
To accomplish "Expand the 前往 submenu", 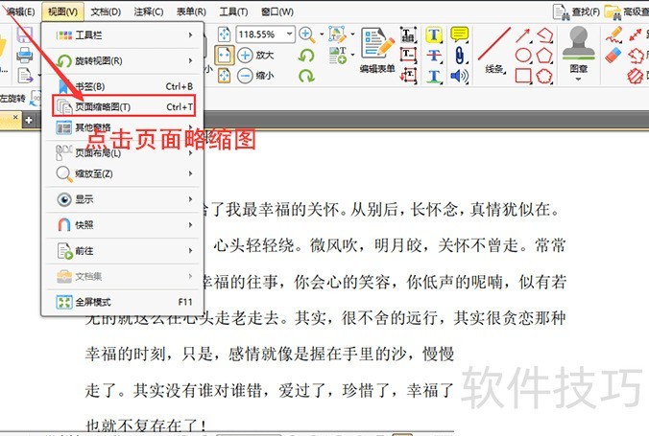I will 123,251.
